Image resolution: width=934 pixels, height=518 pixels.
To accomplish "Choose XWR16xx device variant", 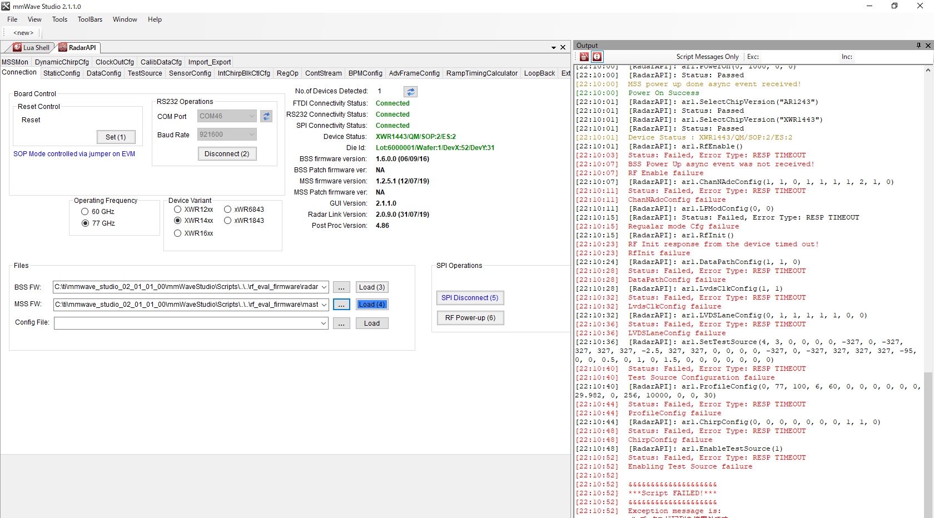I will click(178, 233).
